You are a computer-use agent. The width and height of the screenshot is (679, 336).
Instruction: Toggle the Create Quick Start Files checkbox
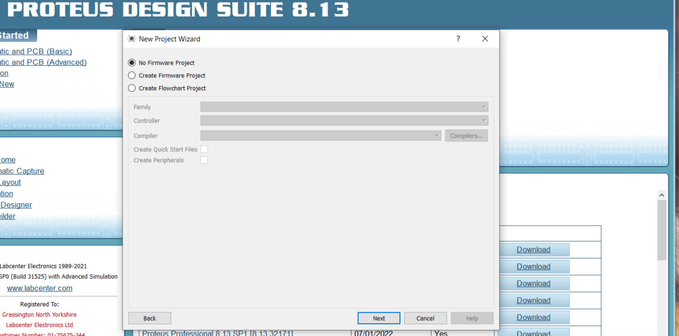pos(204,149)
